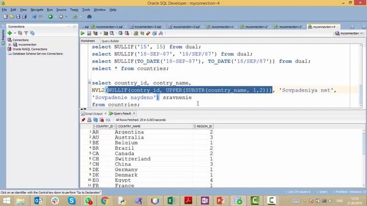
Task: Close the Query Result tab
Action: click(x=134, y=113)
